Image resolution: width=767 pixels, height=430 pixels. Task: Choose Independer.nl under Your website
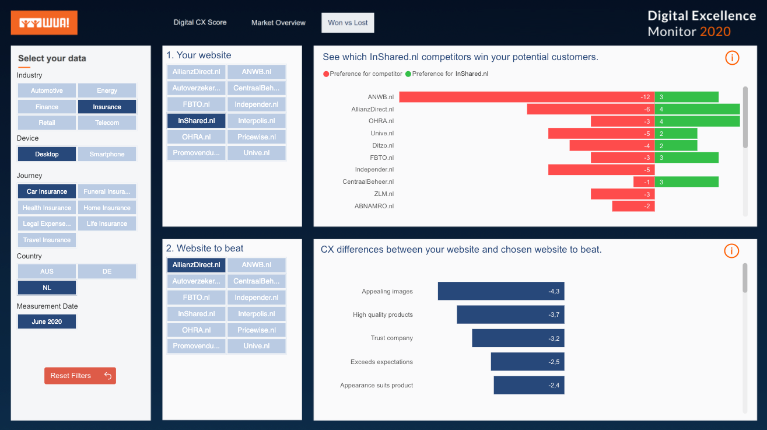257,104
